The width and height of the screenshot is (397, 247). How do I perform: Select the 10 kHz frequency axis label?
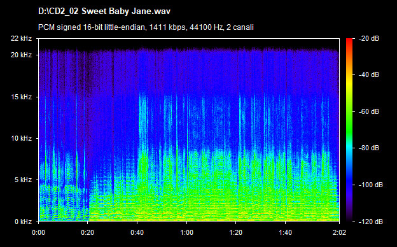click(21, 139)
